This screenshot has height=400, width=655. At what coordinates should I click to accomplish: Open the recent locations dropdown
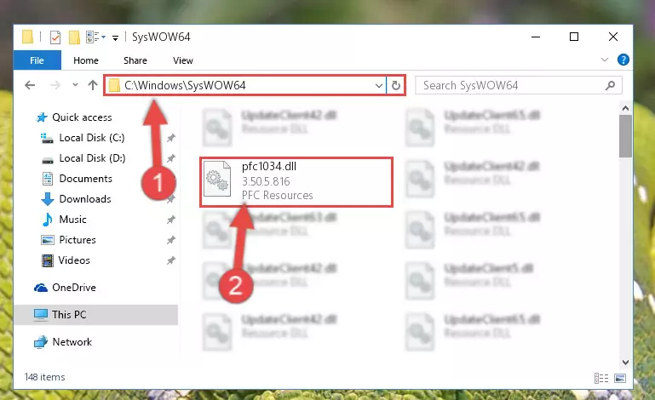pyautogui.click(x=75, y=85)
